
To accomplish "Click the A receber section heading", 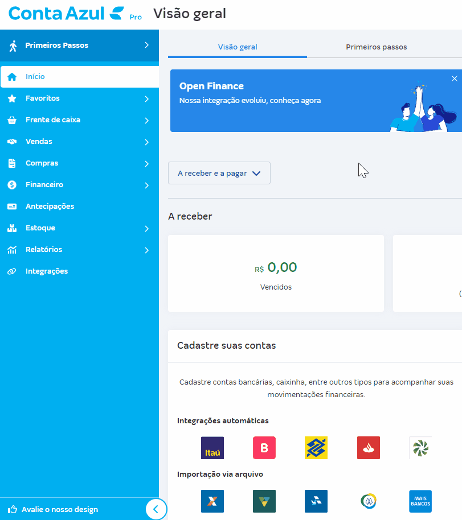I will pos(190,216).
